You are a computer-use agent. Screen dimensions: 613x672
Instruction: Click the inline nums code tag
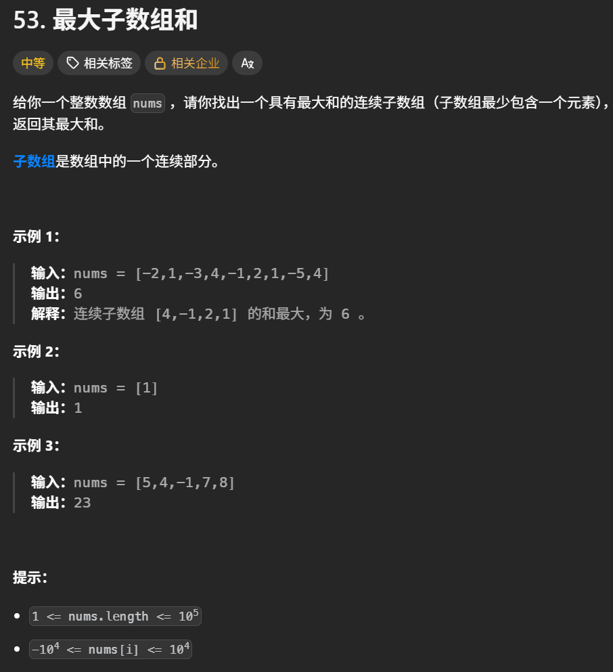148,104
